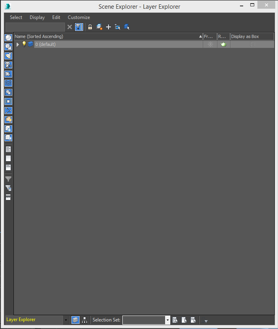Click the gray funnel filter icon in sidebar
The image size is (278, 329).
point(8,179)
